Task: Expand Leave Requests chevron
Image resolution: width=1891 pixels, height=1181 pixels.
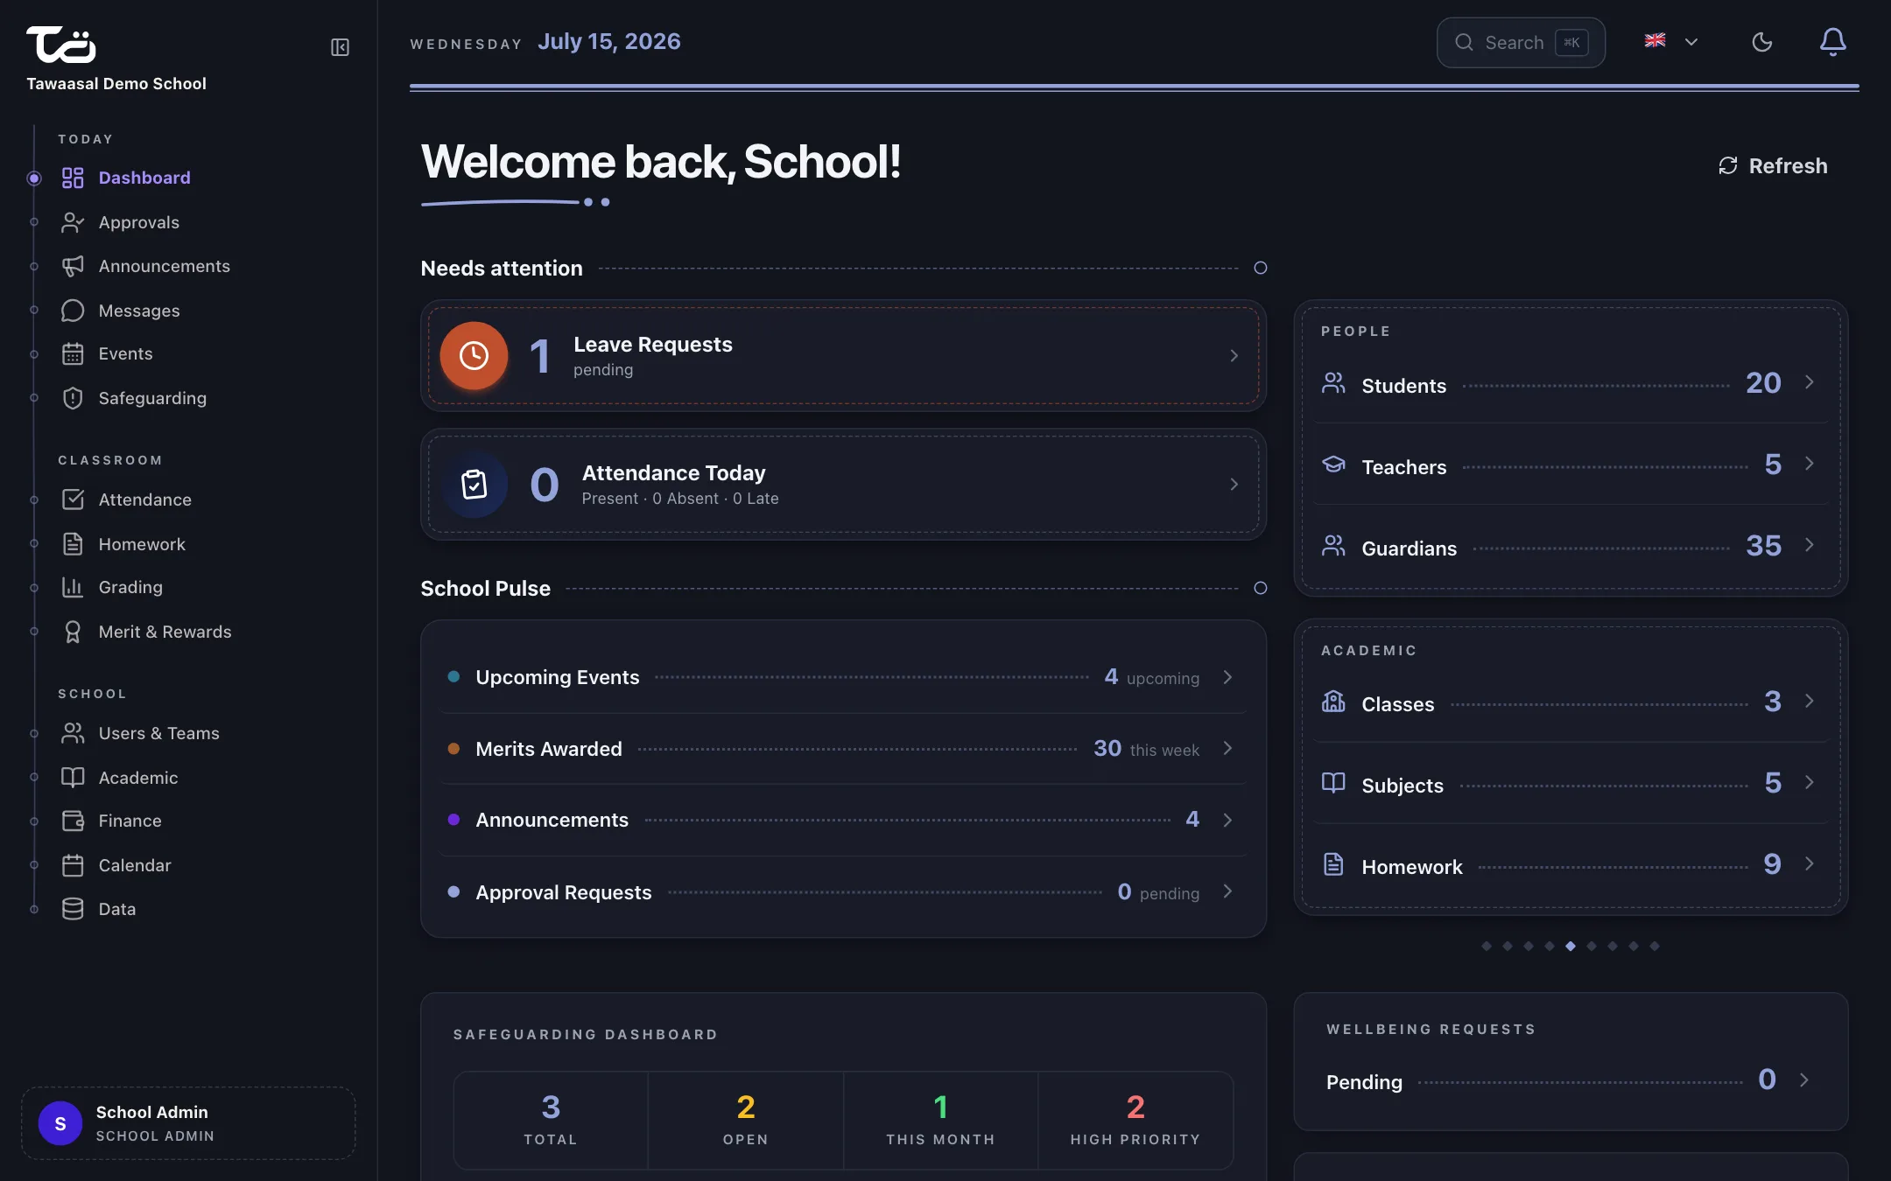Action: click(1234, 355)
